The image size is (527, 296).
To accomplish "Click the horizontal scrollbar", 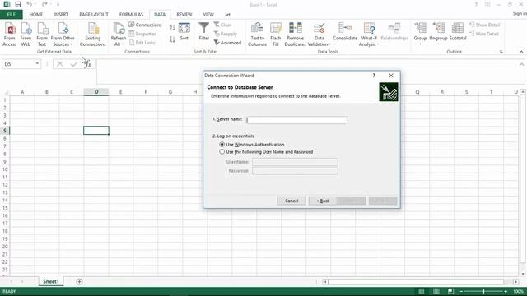I will tap(416, 282).
